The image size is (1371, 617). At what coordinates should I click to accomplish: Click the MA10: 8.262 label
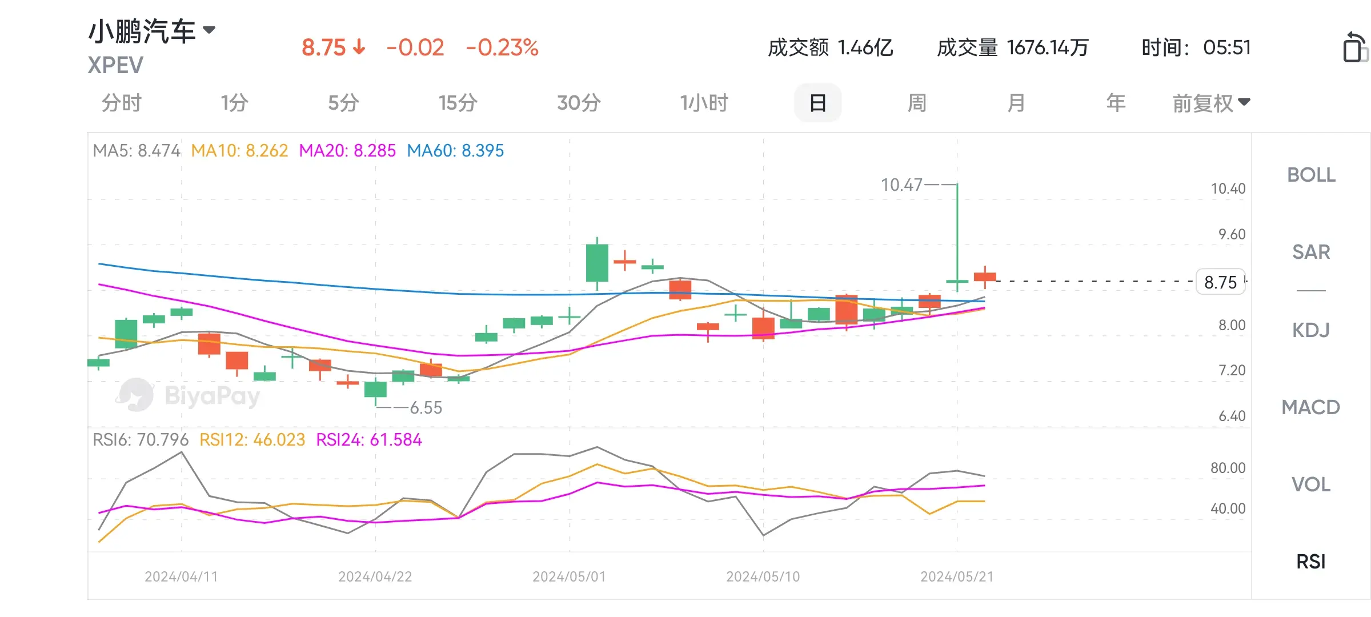(x=239, y=151)
